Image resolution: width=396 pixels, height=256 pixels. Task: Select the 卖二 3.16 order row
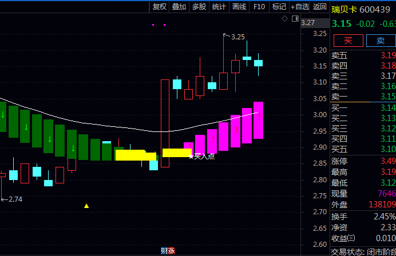coord(363,86)
